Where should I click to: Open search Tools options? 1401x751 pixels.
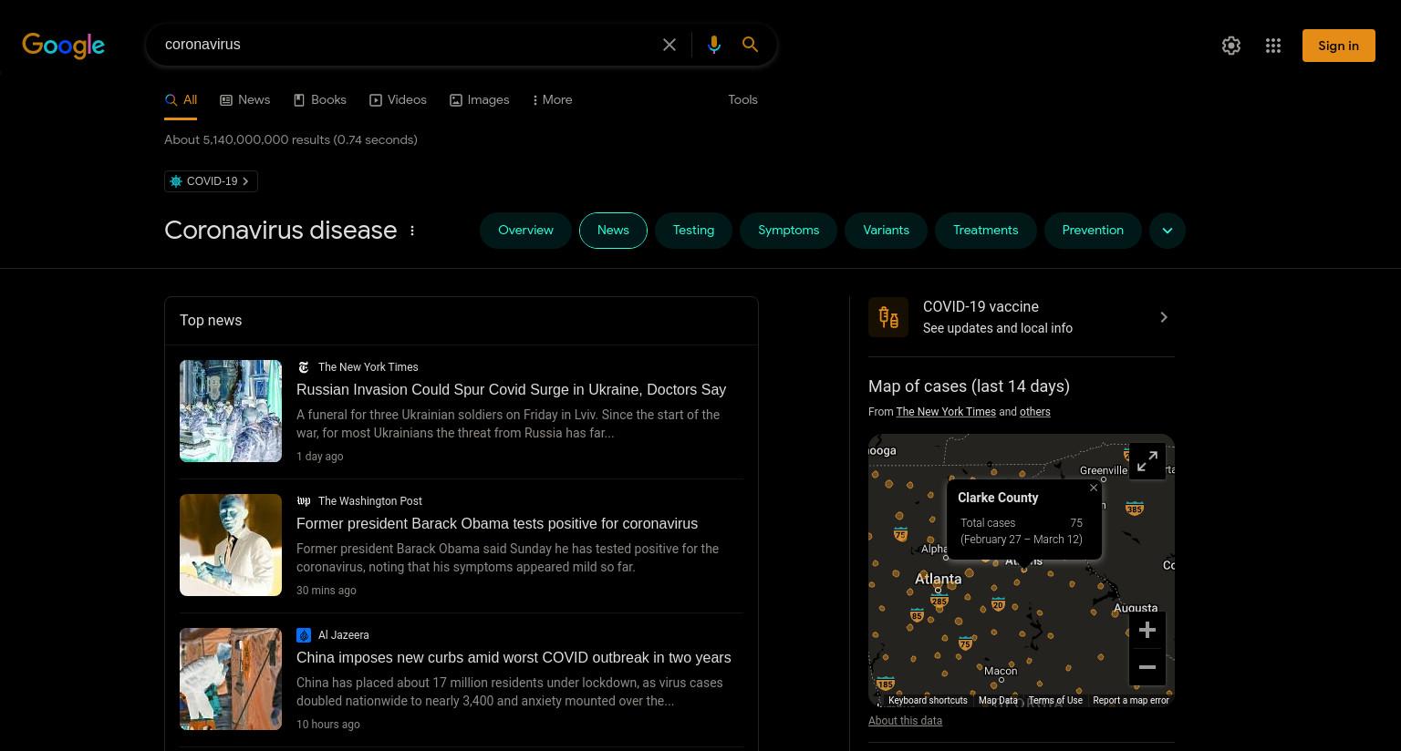pyautogui.click(x=742, y=100)
